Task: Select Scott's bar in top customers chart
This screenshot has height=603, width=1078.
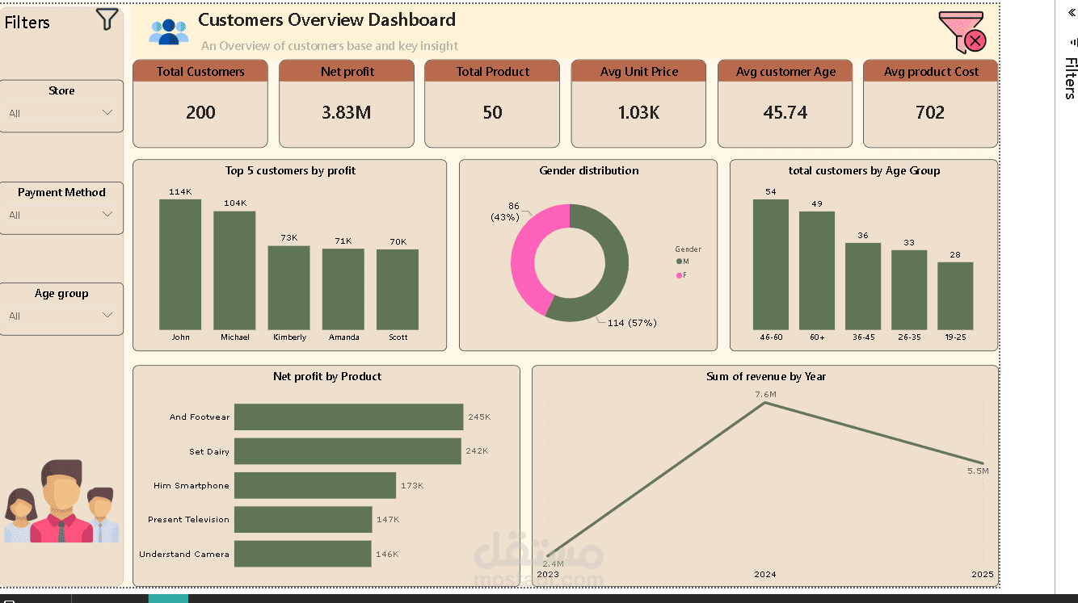Action: 398,290
